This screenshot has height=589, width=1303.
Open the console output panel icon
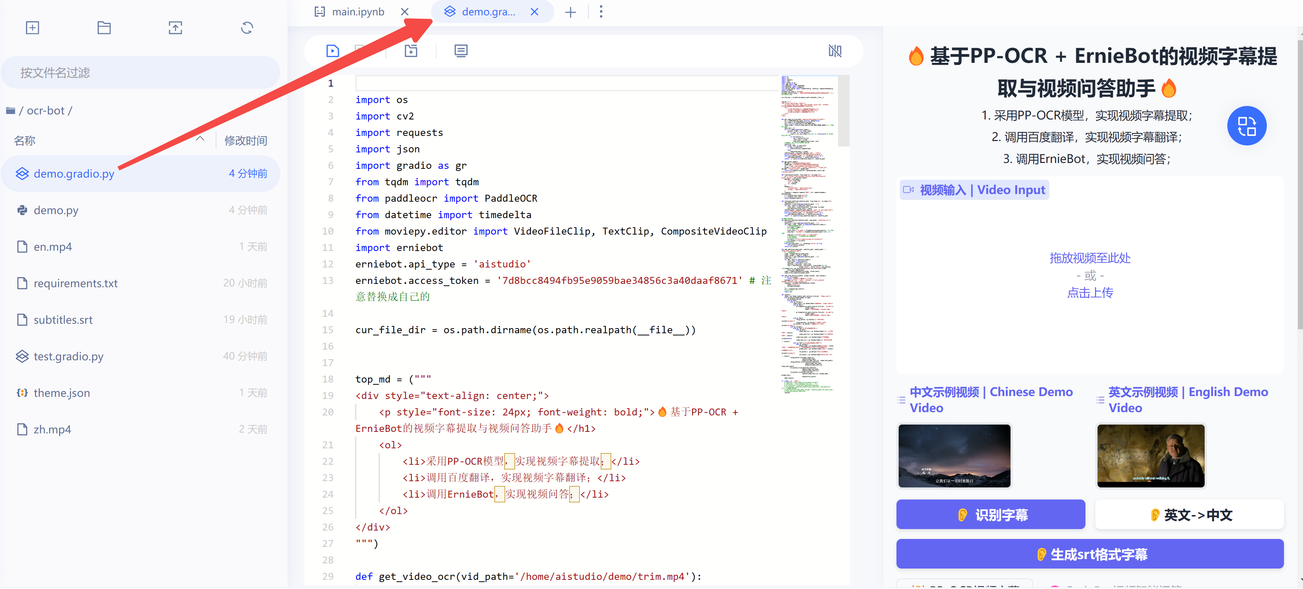(x=460, y=50)
